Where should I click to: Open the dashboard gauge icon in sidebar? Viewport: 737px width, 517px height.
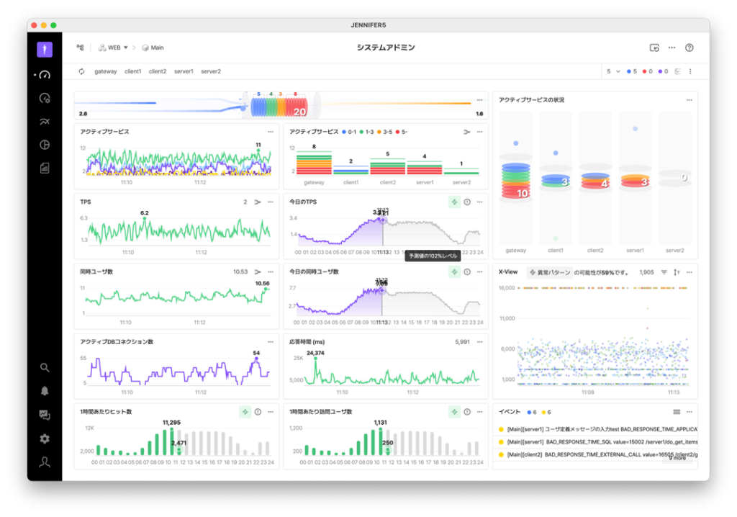45,75
